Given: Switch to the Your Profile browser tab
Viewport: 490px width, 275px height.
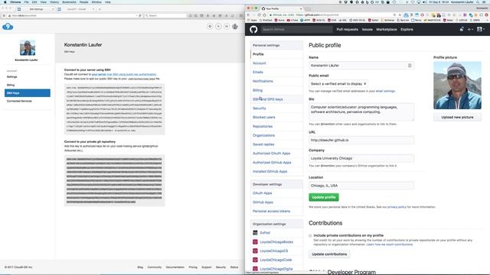Looking at the screenshot, I should coord(283,8).
